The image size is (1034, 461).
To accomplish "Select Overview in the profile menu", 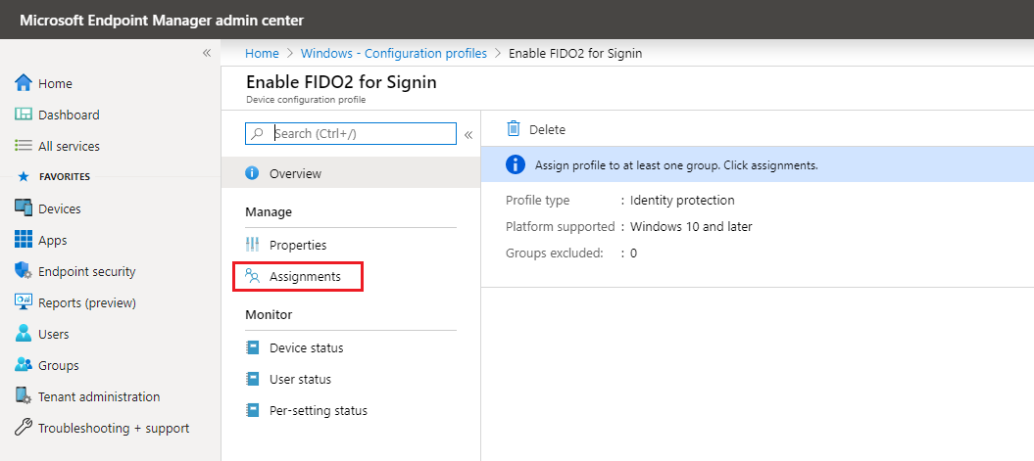I will pyautogui.click(x=295, y=173).
